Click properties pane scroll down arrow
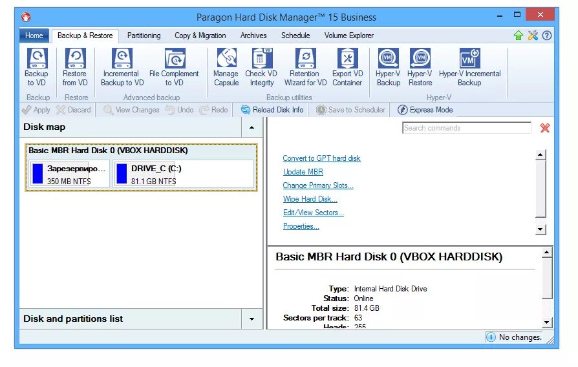 (x=547, y=322)
